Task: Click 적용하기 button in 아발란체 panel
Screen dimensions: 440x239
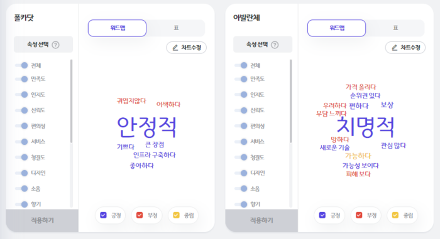Action: (261, 221)
